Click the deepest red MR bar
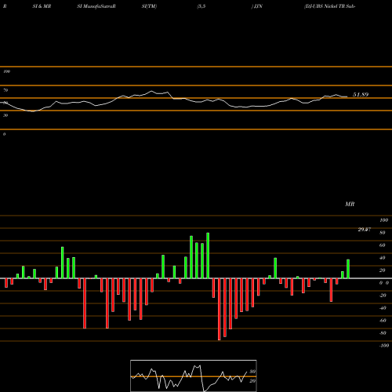The height and width of the screenshot is (392, 392). pyautogui.click(x=219, y=309)
